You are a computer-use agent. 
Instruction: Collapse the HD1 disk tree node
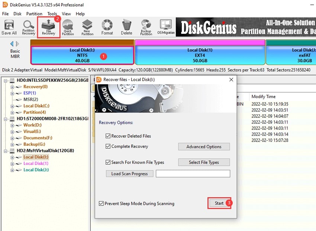(x=6, y=119)
